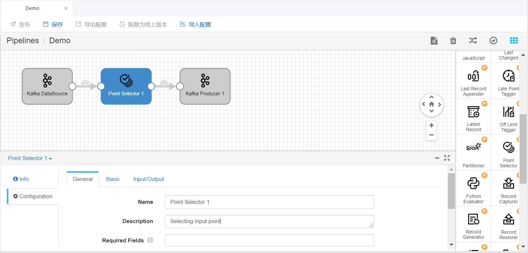Click the shuffle auto-arrange icon
The height and width of the screenshot is (253, 528).
[x=473, y=41]
